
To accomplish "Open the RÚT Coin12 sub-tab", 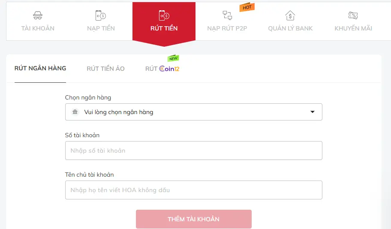I will pyautogui.click(x=162, y=69).
